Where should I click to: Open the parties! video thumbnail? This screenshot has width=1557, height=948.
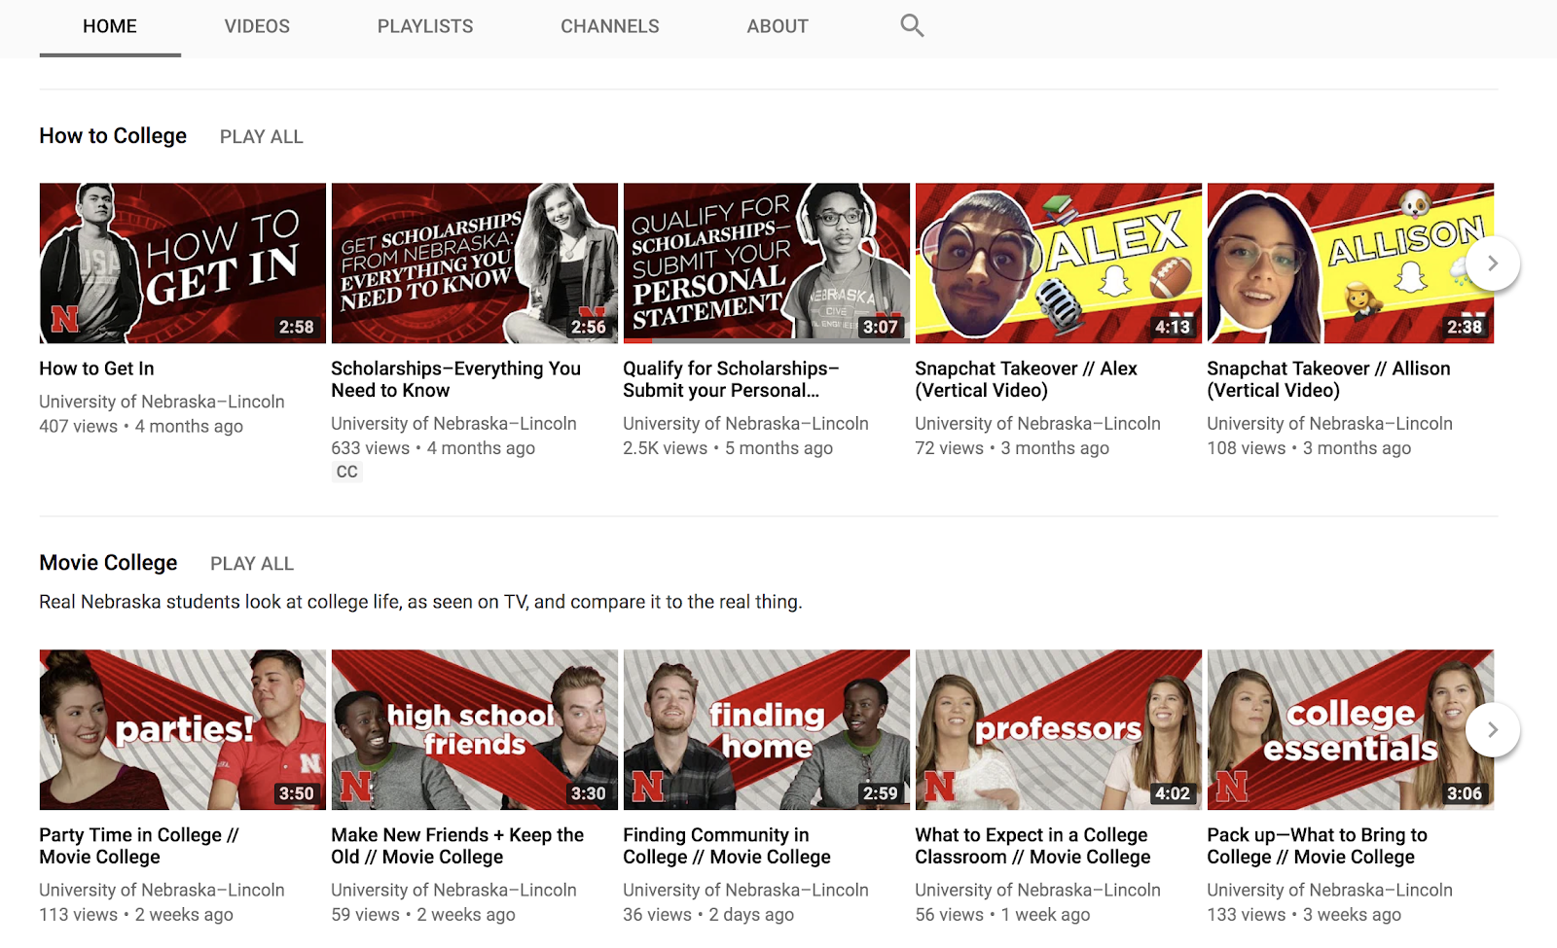pyautogui.click(x=183, y=729)
